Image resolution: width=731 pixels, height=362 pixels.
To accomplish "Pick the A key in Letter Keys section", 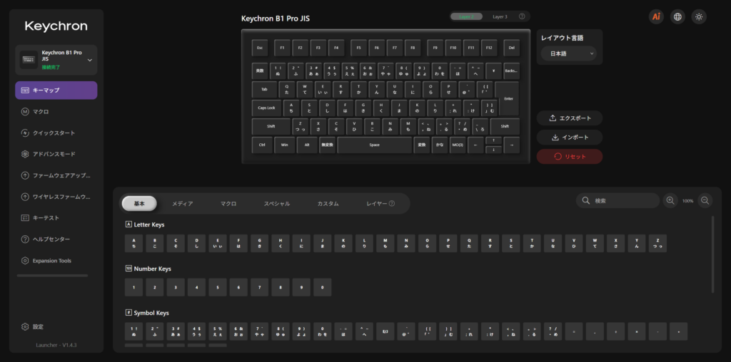I will [133, 243].
